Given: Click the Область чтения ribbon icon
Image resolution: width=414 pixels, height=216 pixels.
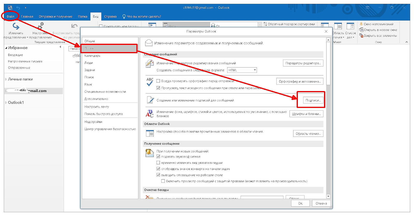Looking at the screenshot, I should point(338,27).
